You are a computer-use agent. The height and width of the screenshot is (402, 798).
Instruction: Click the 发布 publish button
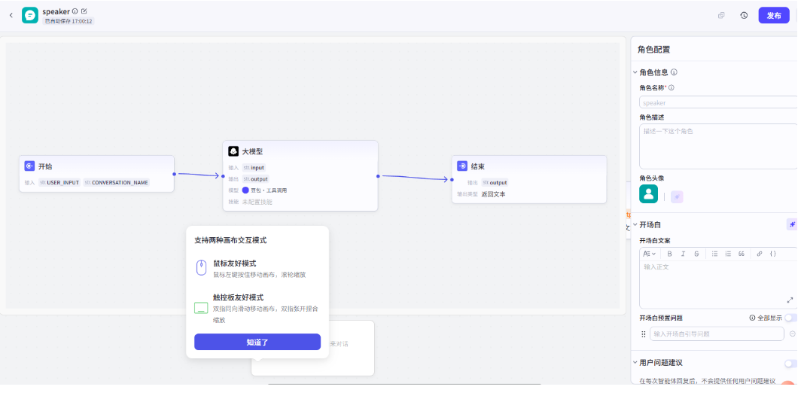773,15
